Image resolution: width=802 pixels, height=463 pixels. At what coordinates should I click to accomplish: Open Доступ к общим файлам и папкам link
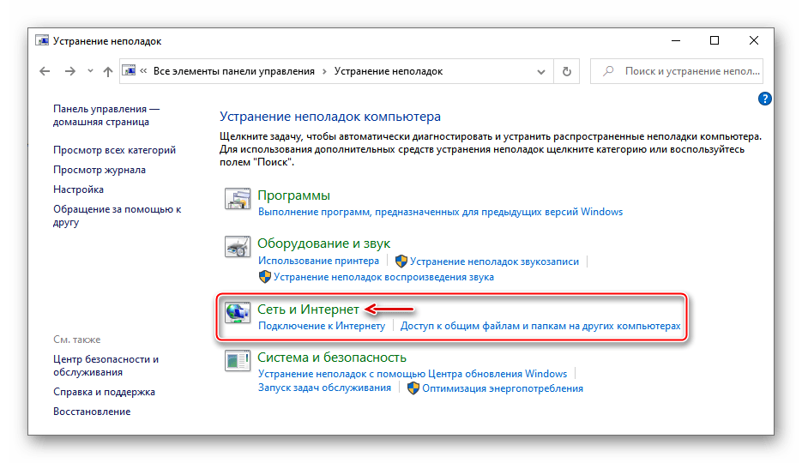click(540, 326)
